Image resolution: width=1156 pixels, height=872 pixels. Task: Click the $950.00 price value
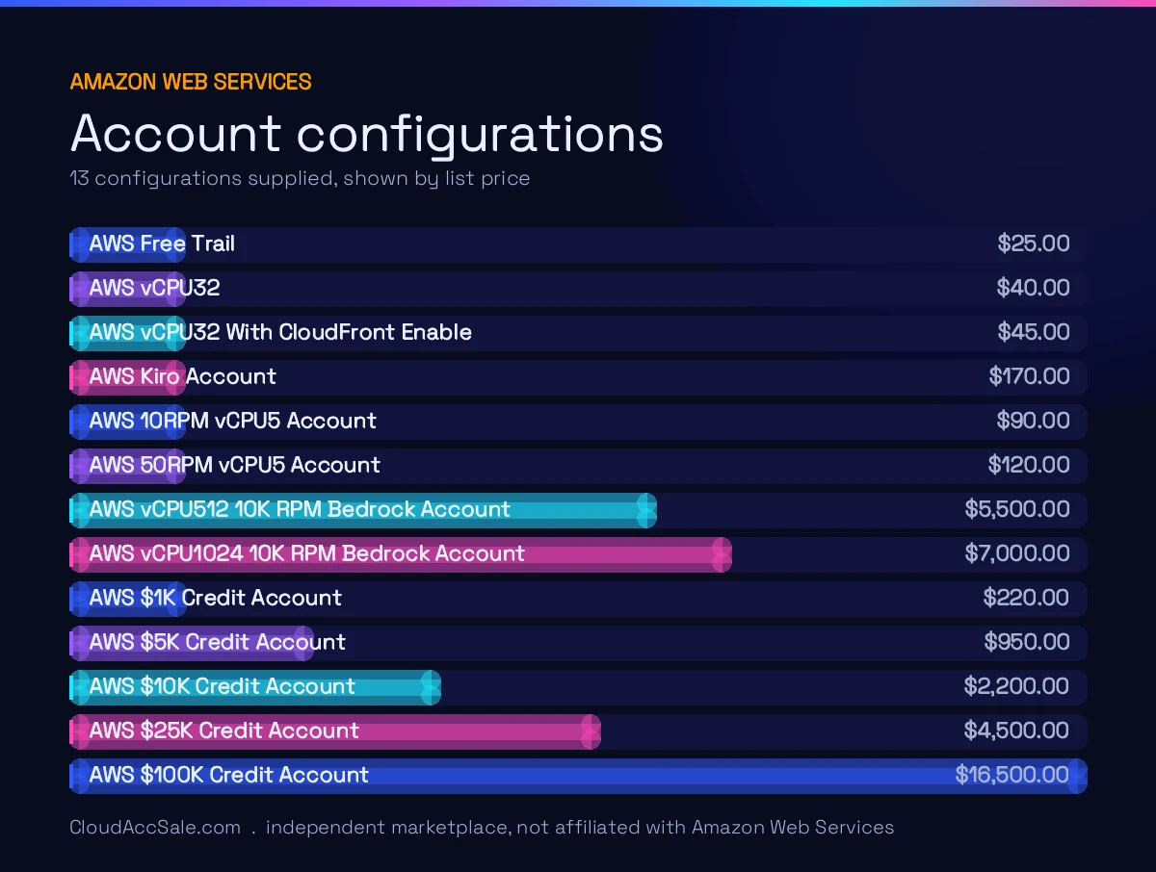(1027, 642)
